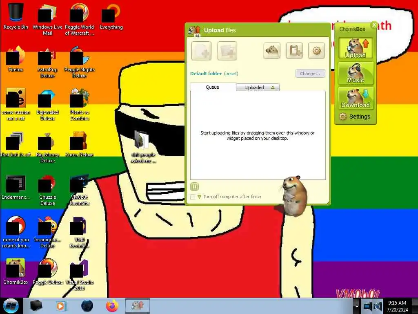Open upload settings via the gear toolbar button
The height and width of the screenshot is (314, 418).
(x=316, y=50)
